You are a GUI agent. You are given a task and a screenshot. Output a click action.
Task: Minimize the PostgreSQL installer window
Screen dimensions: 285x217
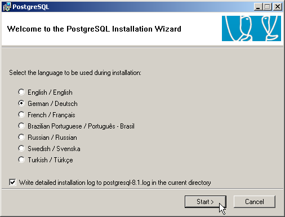coord(258,7)
